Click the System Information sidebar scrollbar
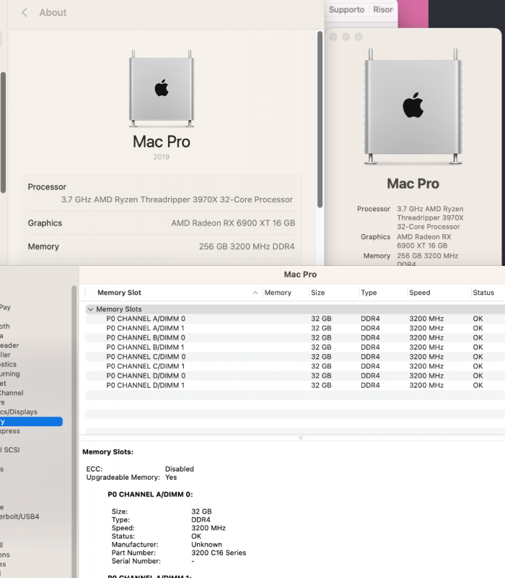This screenshot has width=505, height=578. (74, 431)
